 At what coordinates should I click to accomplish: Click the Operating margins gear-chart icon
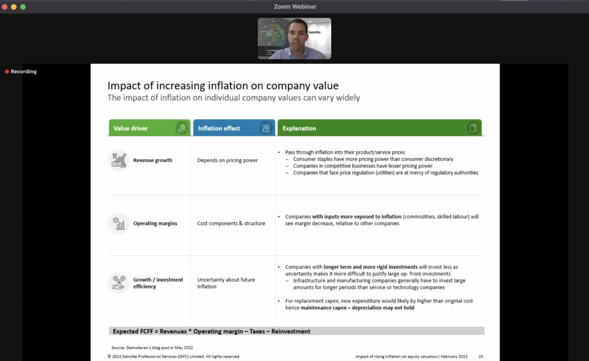pos(118,223)
